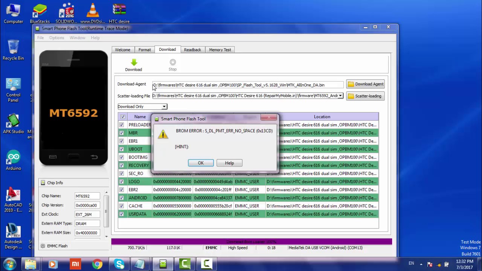
Task: Open the Action Center flag tray icon
Action: point(429,264)
